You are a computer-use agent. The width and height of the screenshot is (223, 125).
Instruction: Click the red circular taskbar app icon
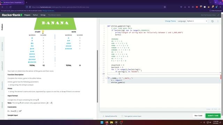121,122
